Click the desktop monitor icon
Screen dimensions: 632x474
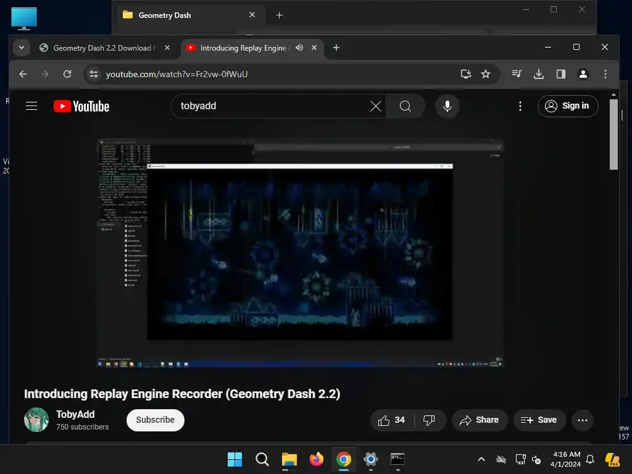tap(24, 19)
